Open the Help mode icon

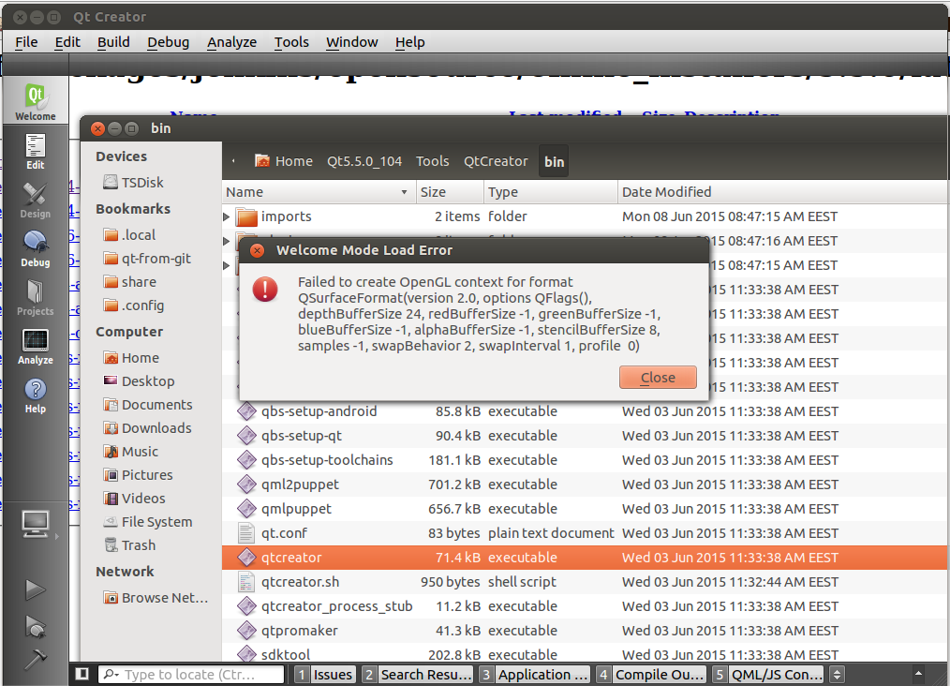pos(35,395)
